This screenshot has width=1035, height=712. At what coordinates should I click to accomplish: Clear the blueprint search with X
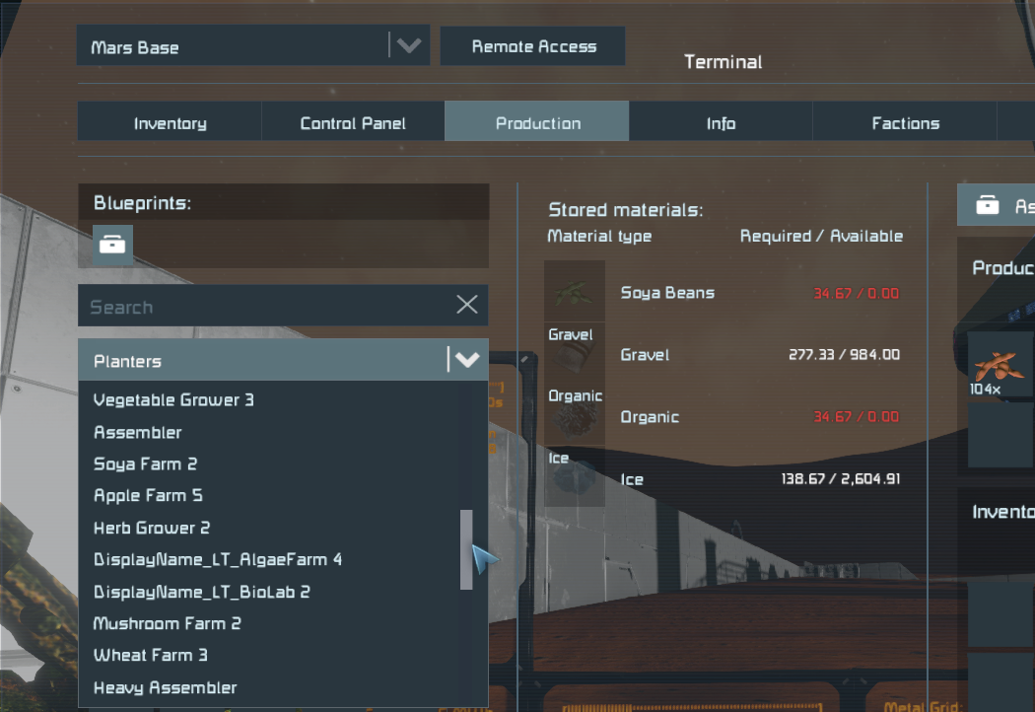[x=467, y=305]
